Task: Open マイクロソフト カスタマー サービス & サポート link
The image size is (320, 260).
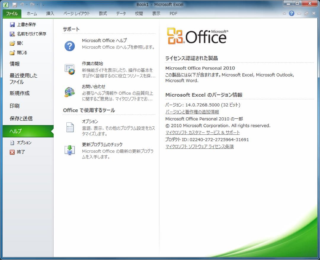Action: [x=202, y=133]
